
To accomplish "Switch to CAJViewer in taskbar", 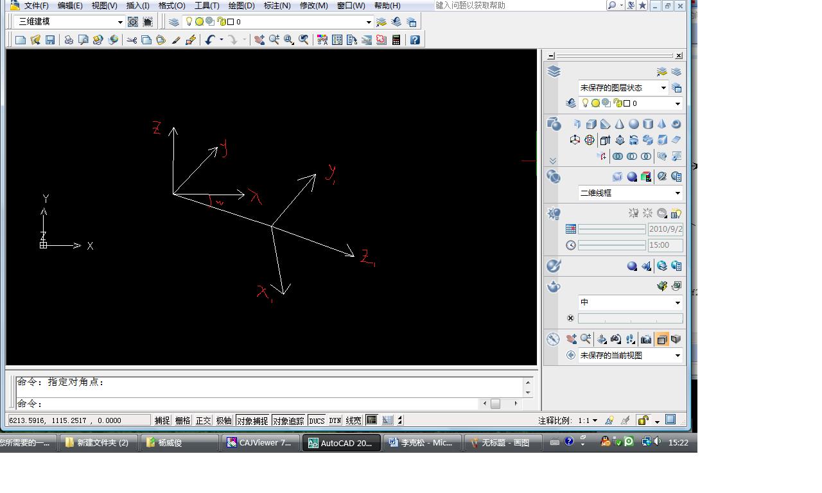I will (x=261, y=442).
